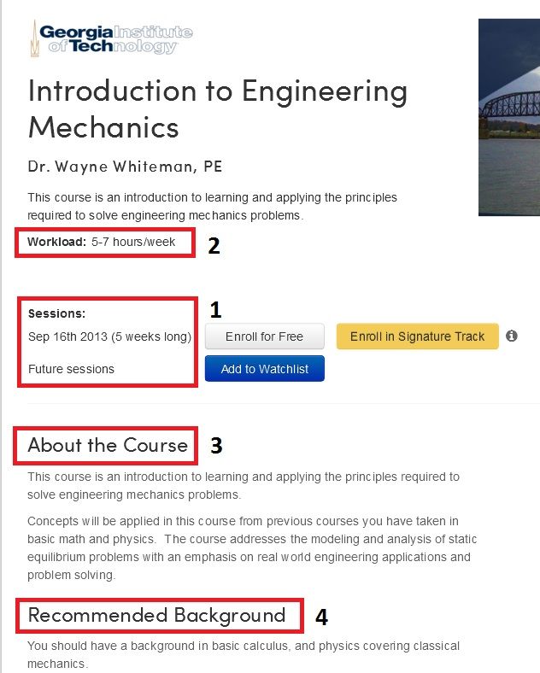Click the Recommended Background heading
The width and height of the screenshot is (540, 673).
[156, 616]
